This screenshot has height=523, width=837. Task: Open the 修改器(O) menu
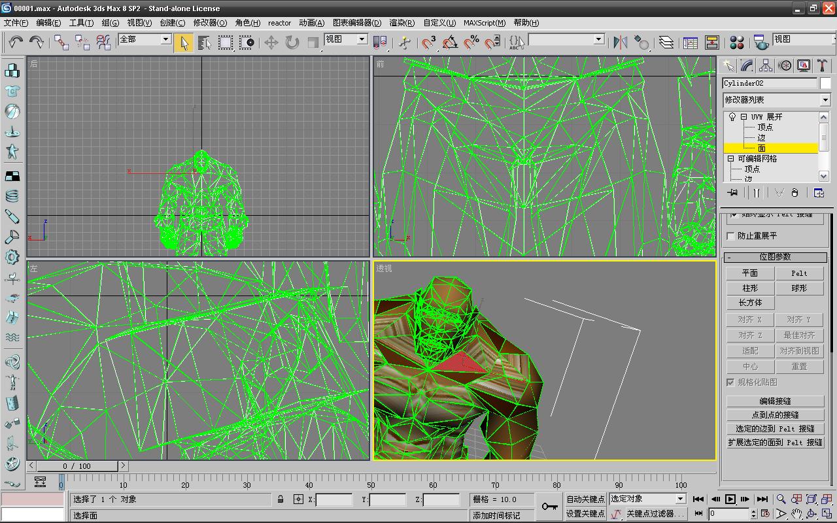pos(210,22)
